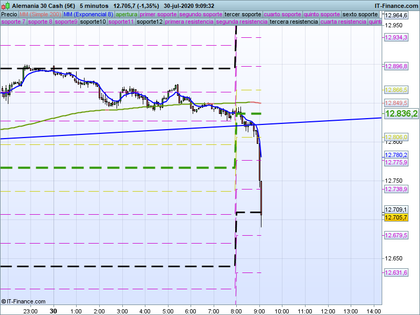The height and width of the screenshot is (315, 420).
Task: Click the 8:00 time axis label
Action: tap(236, 311)
